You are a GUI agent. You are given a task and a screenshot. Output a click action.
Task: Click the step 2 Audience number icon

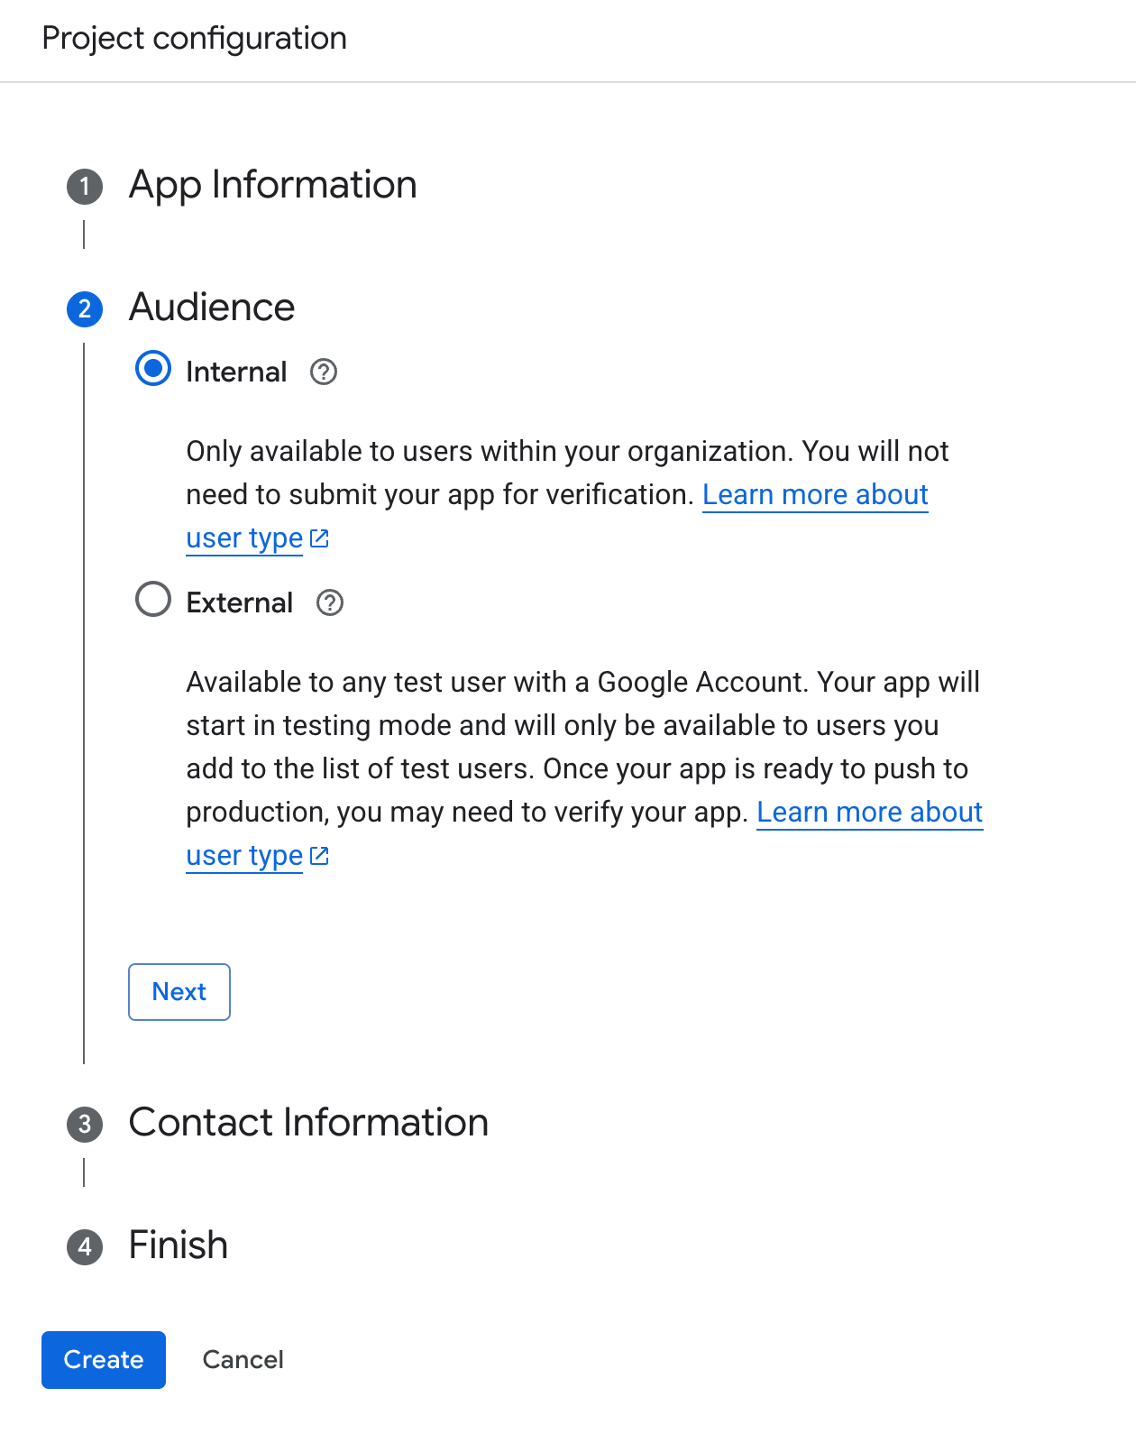[x=85, y=309]
